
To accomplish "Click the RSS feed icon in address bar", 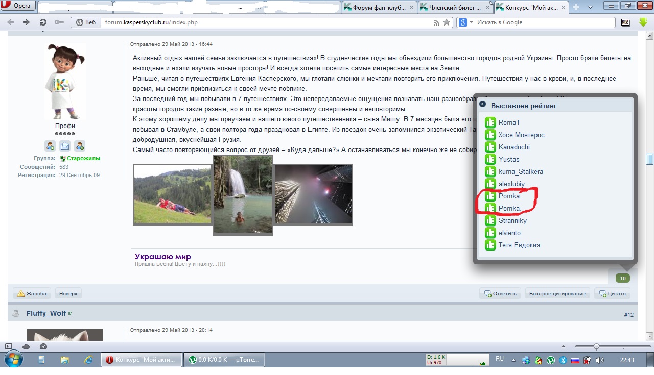I will [x=436, y=22].
